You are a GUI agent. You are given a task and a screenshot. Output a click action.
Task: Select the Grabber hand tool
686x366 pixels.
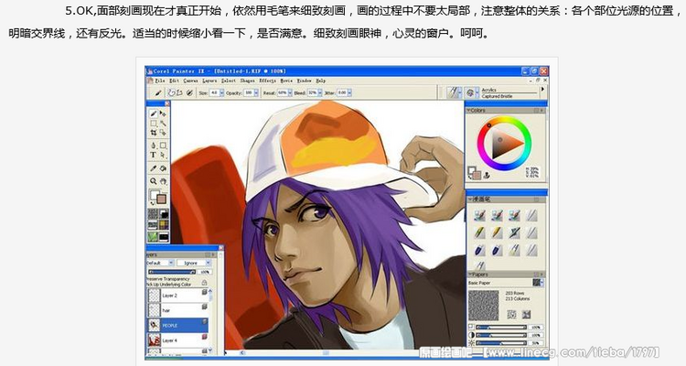tap(163, 181)
